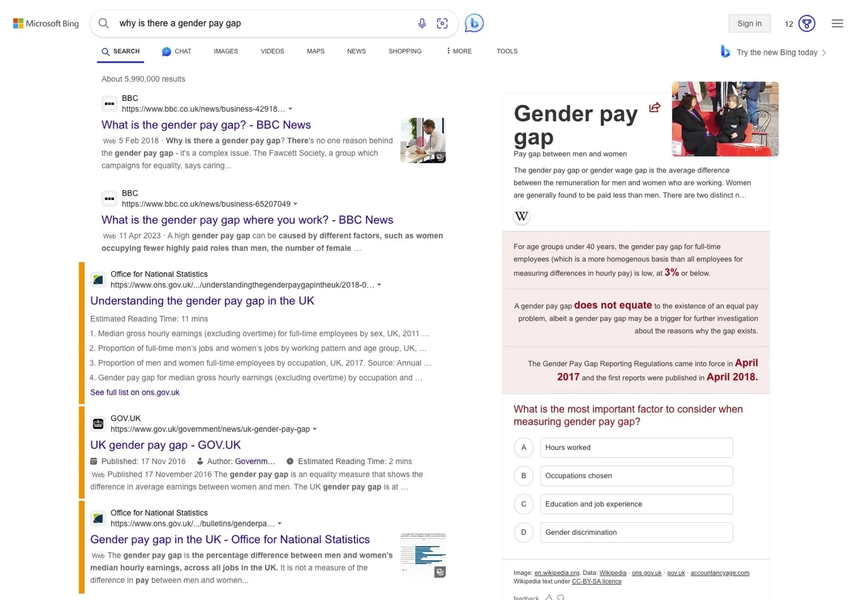The width and height of the screenshot is (861, 600).
Task: Click the search magnifier icon in search box
Action: click(104, 23)
